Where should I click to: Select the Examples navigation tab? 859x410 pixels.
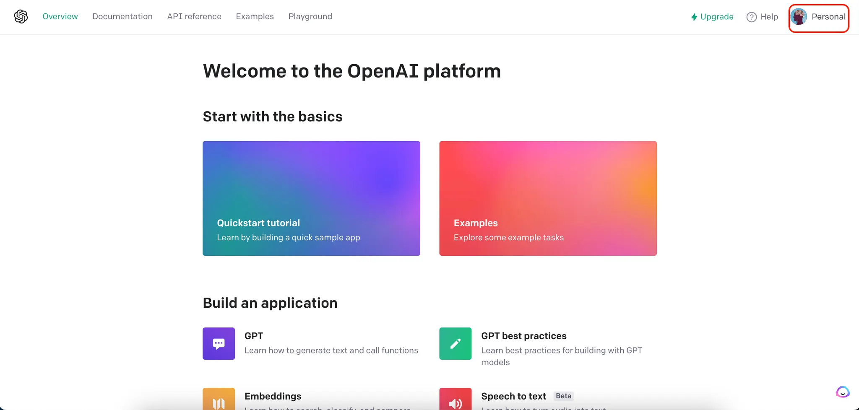255,16
